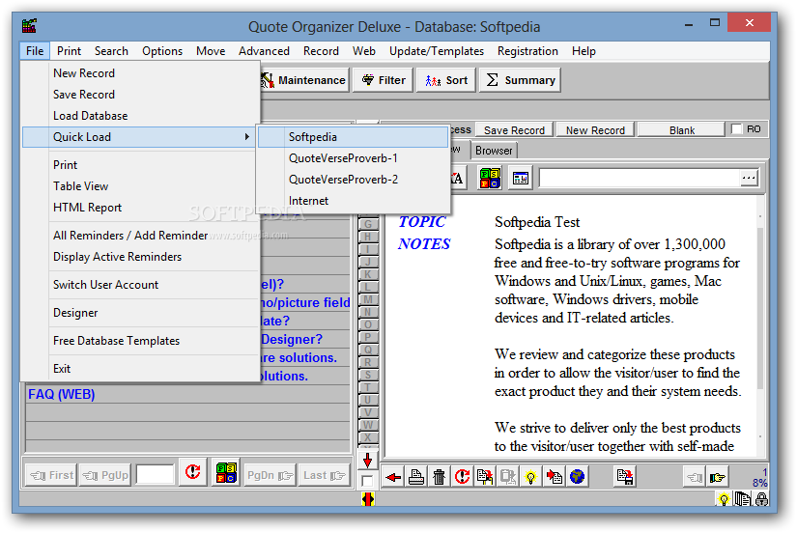Screen dimensions: 797x533
Task: Choose QuoteVerseProverb-1 from Quick Load
Action: point(353,158)
